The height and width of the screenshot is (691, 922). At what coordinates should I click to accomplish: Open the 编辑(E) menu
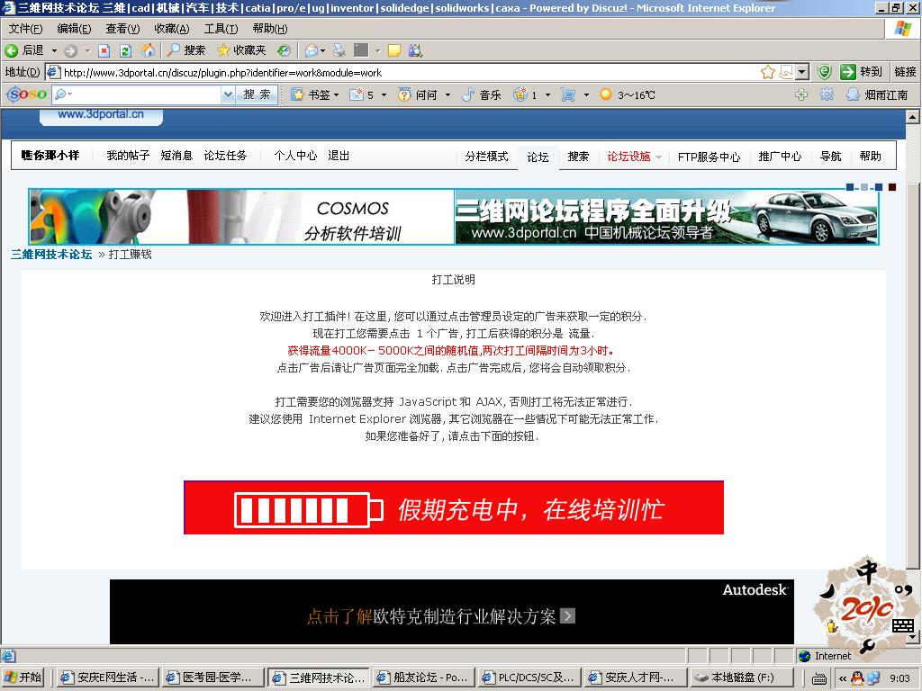tap(74, 29)
